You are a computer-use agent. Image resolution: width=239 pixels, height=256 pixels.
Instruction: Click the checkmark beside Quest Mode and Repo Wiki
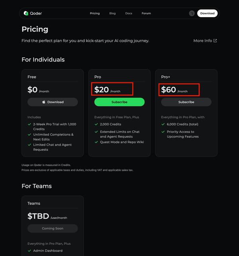pos(96,142)
